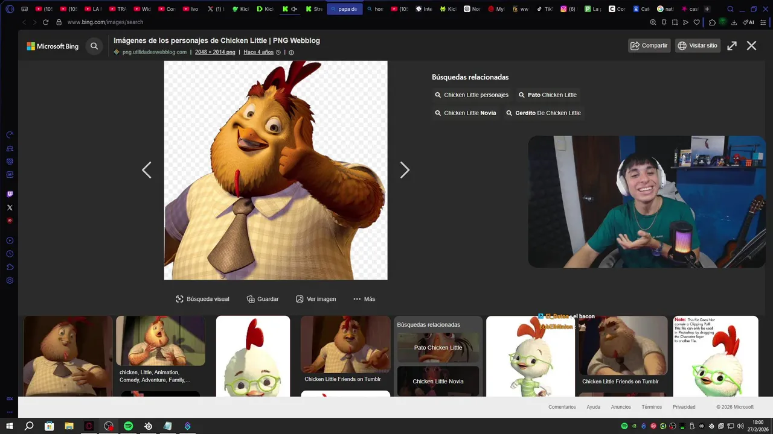The height and width of the screenshot is (434, 773).
Task: Search related Chicken Little personajes
Action: [x=472, y=95]
